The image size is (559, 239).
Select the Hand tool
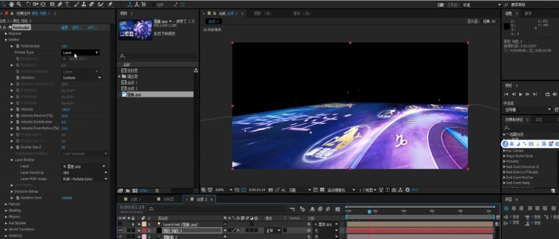(11, 4)
